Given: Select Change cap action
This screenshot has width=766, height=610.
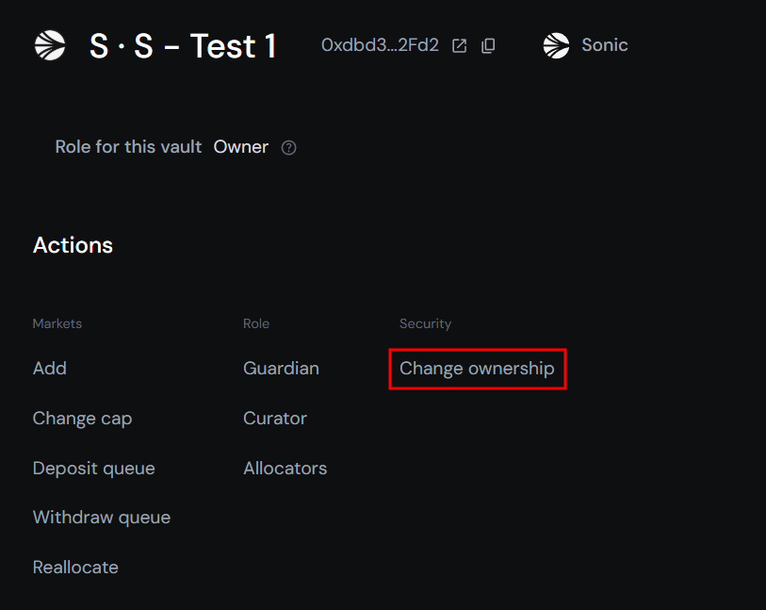Looking at the screenshot, I should 82,419.
